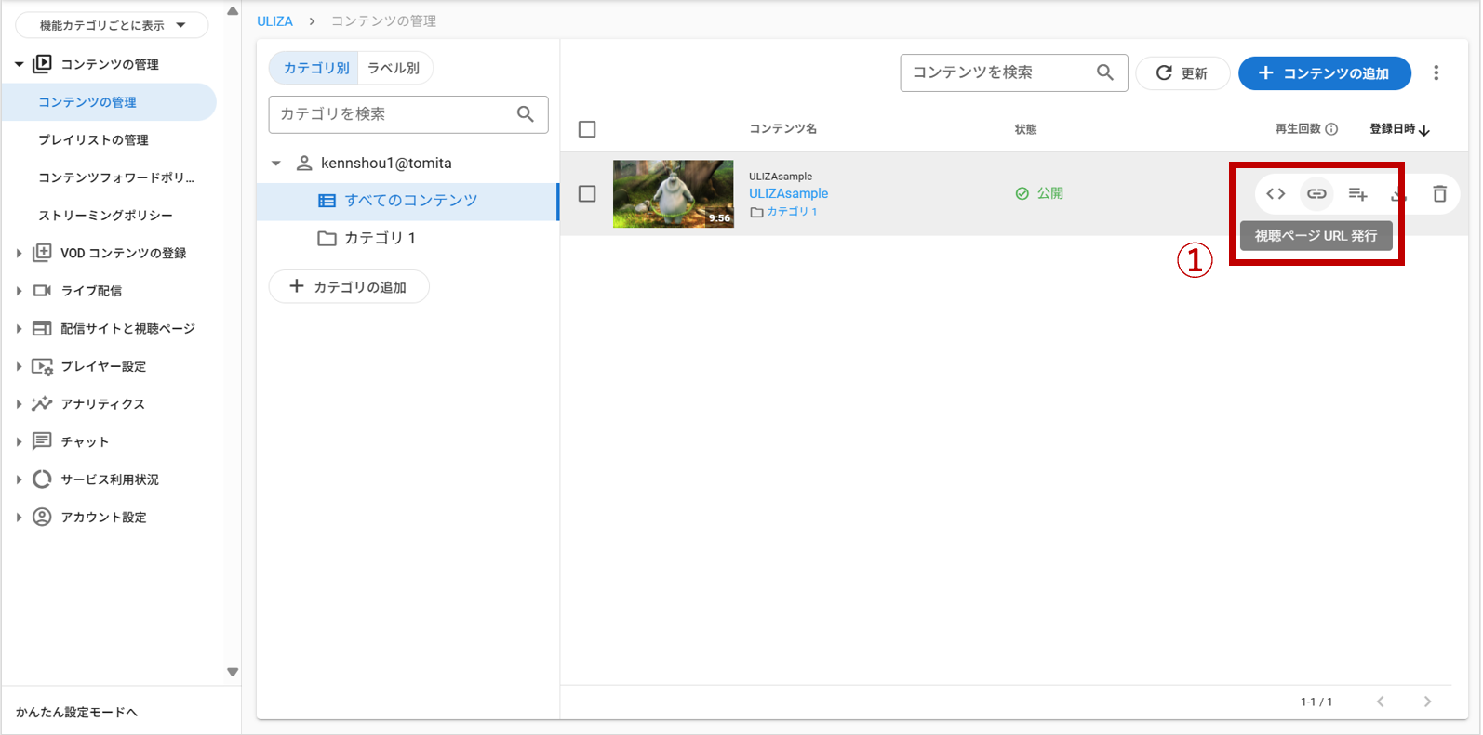Click the play count info icon

pyautogui.click(x=1331, y=129)
